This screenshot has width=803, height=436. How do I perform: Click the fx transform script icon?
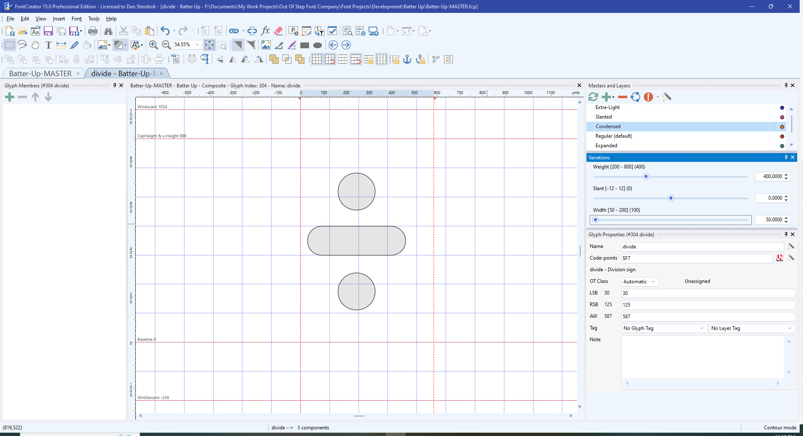(265, 31)
